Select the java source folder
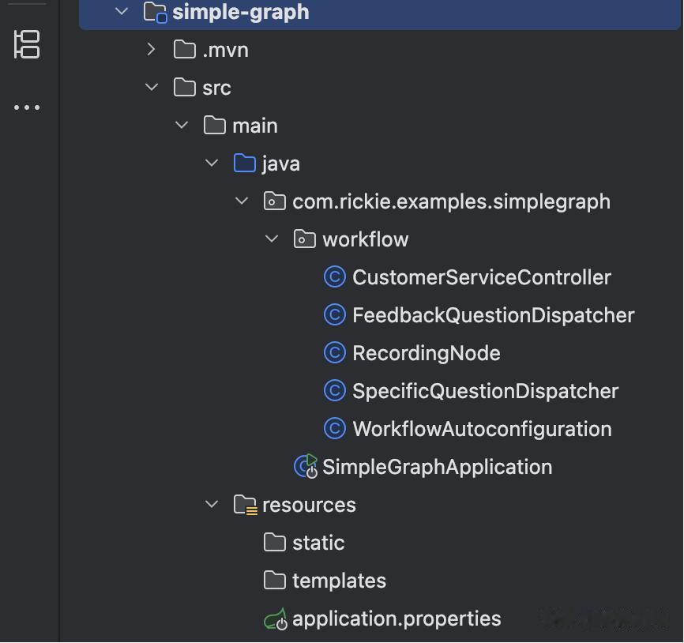The width and height of the screenshot is (684, 643). [280, 164]
